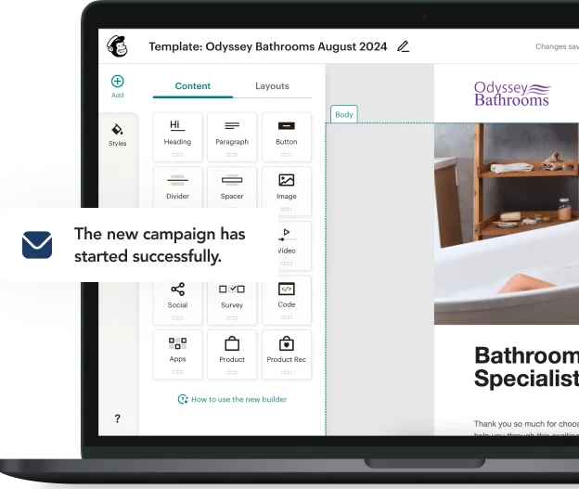Edit the template name with the pencil icon
Screen dimensions: 579x489
pyautogui.click(x=403, y=46)
